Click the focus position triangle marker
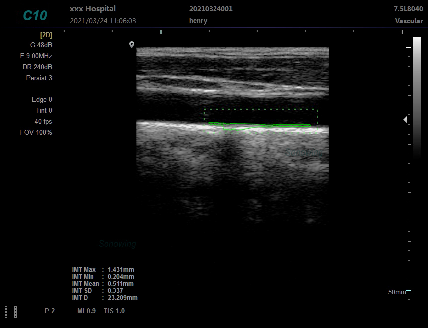 coord(405,120)
